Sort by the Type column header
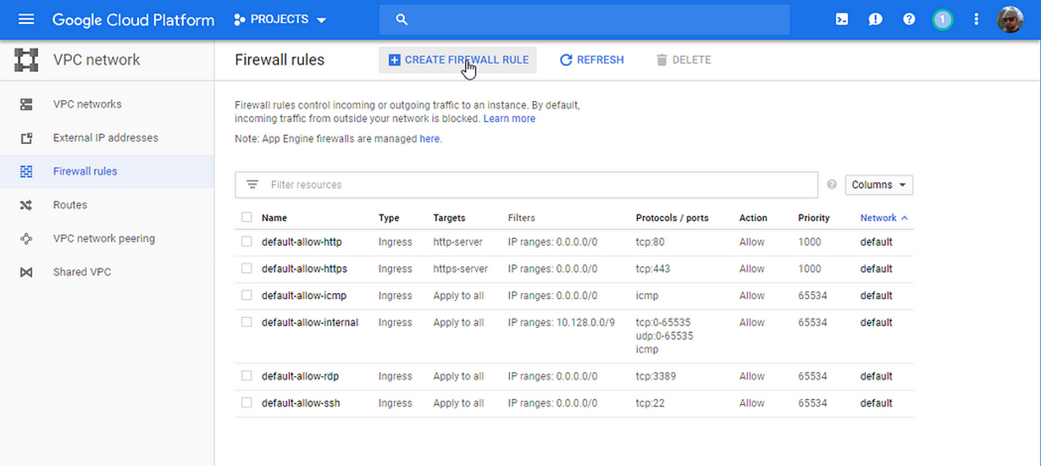The width and height of the screenshot is (1041, 466). tap(389, 218)
